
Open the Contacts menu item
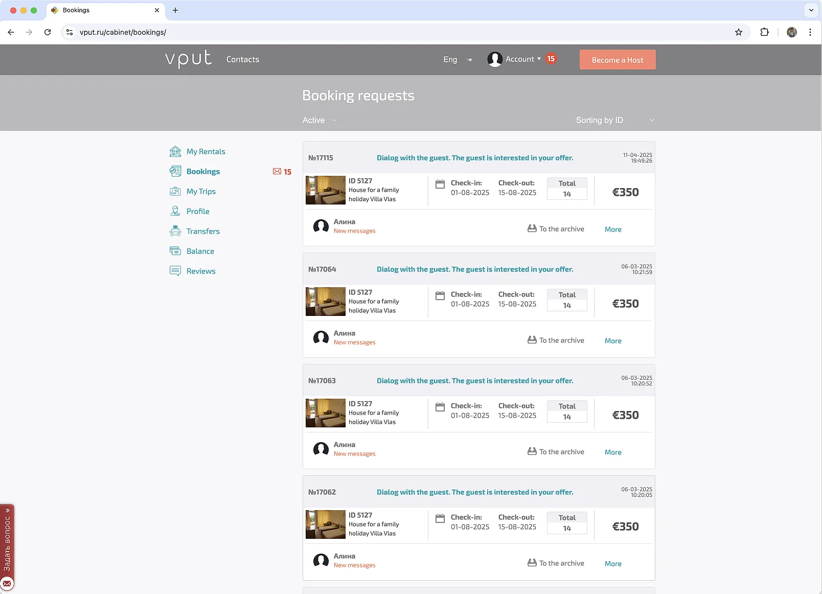pyautogui.click(x=243, y=60)
